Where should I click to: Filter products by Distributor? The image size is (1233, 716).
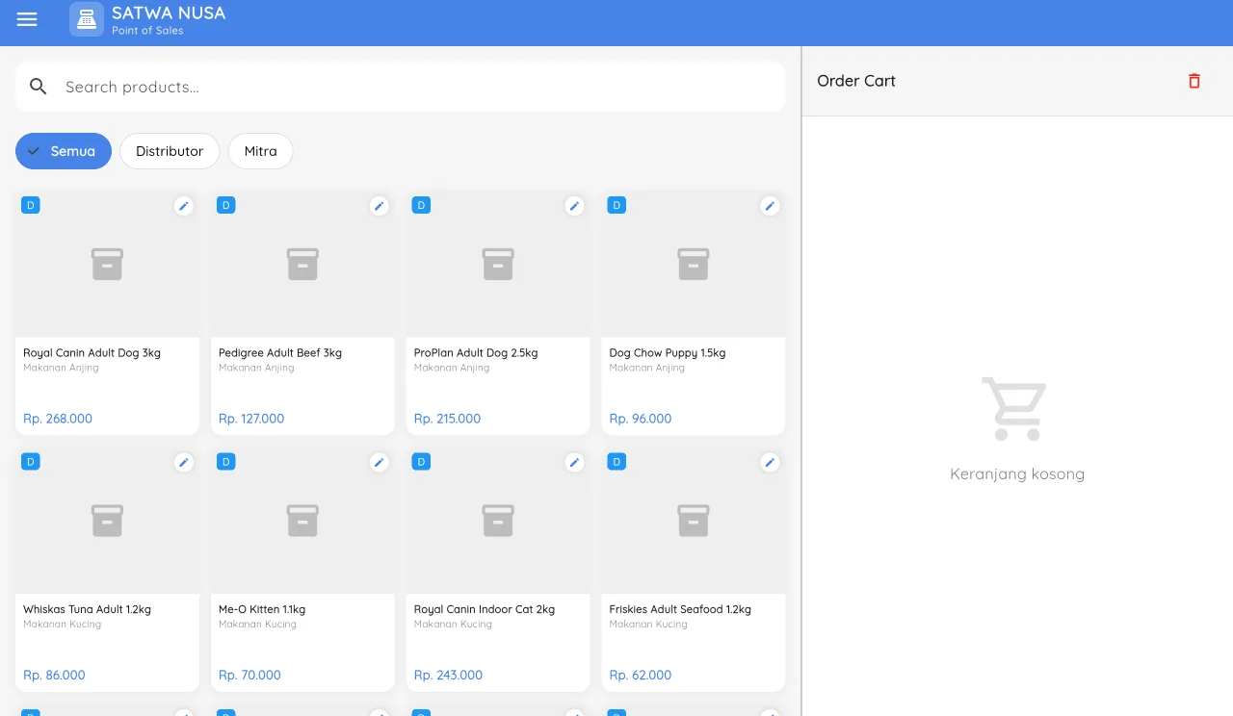pos(170,151)
